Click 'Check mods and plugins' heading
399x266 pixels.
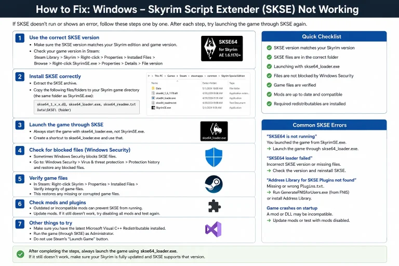pos(58,203)
